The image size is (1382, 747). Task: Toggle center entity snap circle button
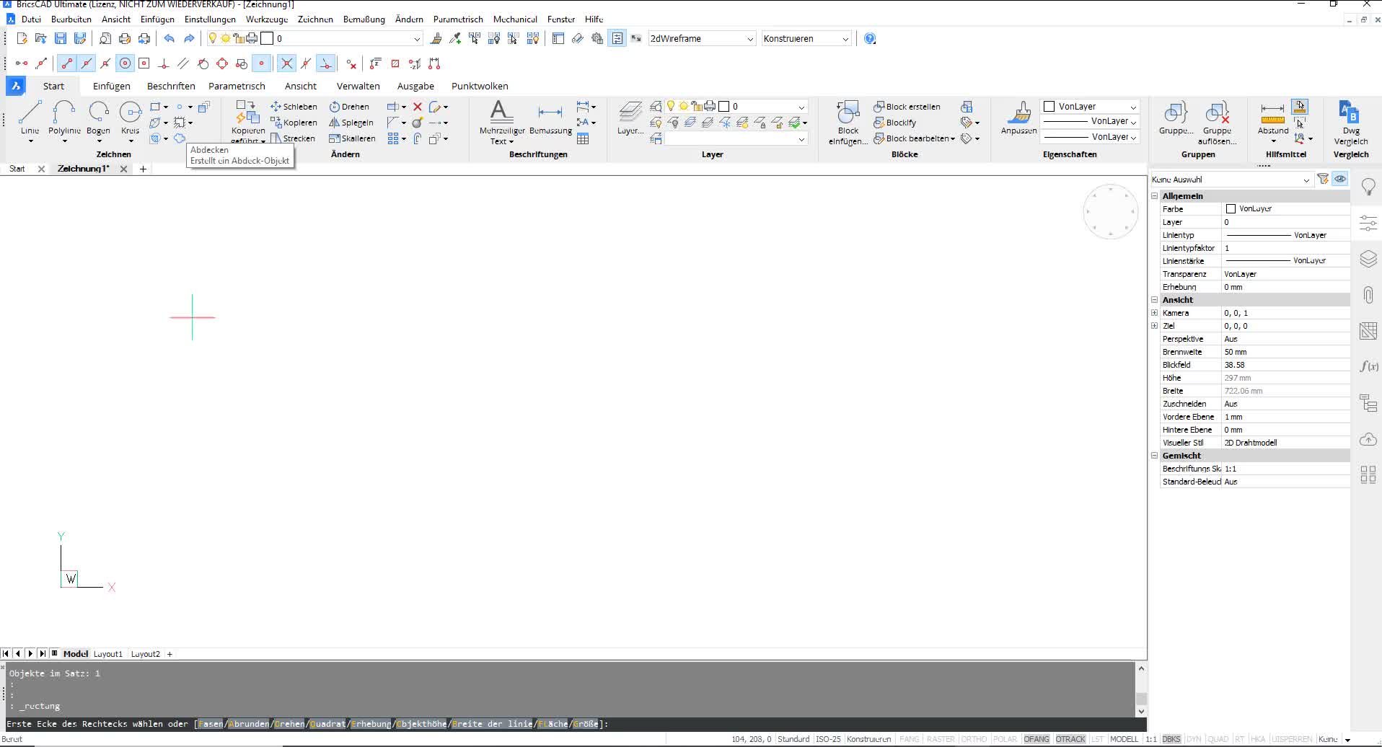click(125, 63)
